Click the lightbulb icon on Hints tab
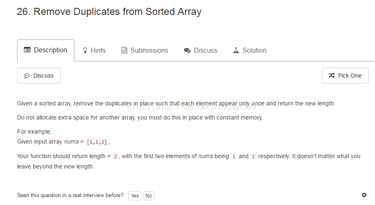 (85, 51)
